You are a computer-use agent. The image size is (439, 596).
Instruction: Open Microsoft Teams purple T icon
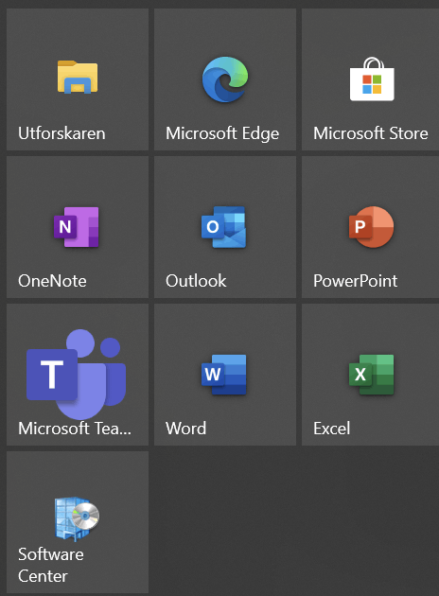[x=76, y=375]
